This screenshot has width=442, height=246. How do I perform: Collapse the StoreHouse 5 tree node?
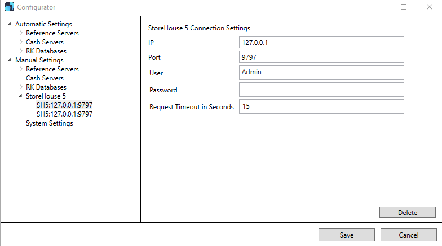20,96
